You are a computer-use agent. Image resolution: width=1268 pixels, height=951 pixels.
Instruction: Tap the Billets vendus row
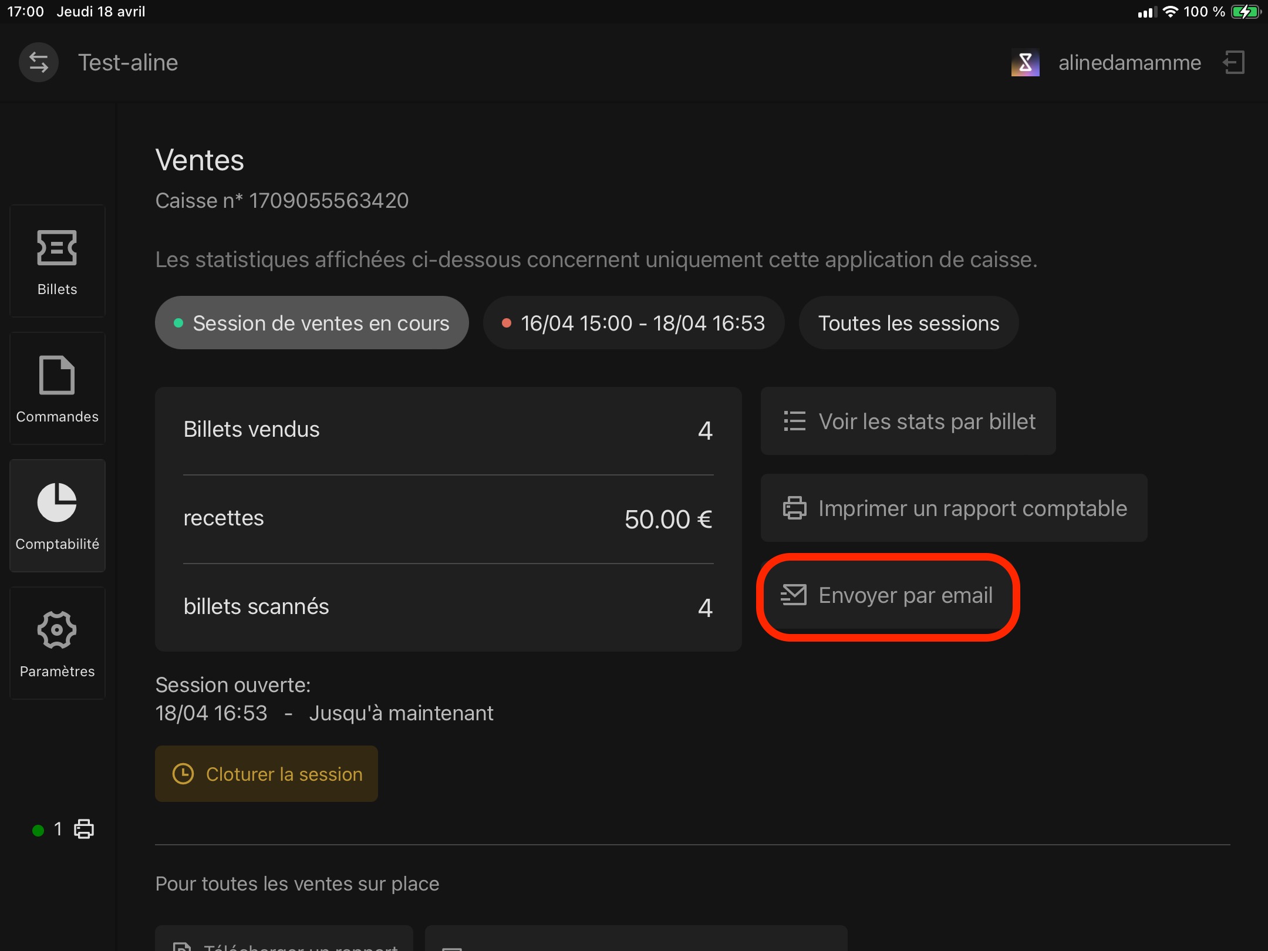tap(448, 430)
